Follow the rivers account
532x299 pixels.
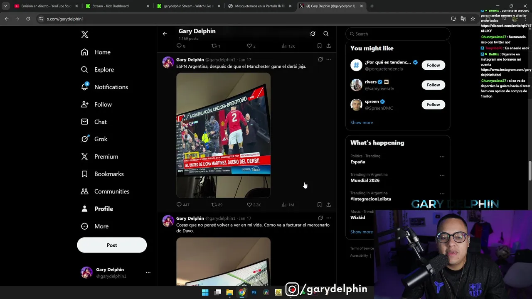coord(433,85)
